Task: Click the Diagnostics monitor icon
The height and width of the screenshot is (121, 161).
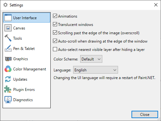Action: pos(8,100)
